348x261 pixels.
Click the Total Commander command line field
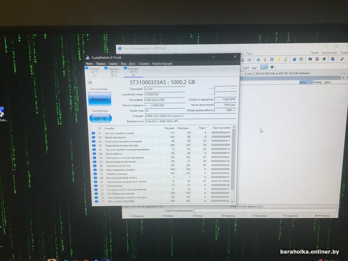coord(266,211)
